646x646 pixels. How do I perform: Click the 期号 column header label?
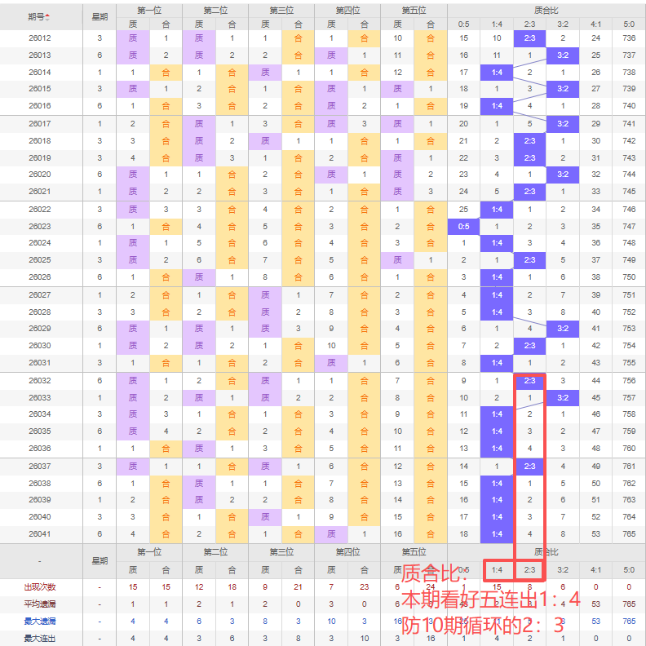coord(36,17)
